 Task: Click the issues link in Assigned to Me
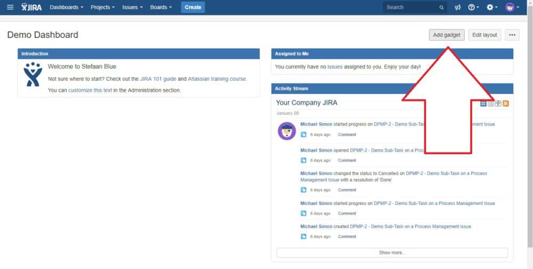(x=335, y=67)
